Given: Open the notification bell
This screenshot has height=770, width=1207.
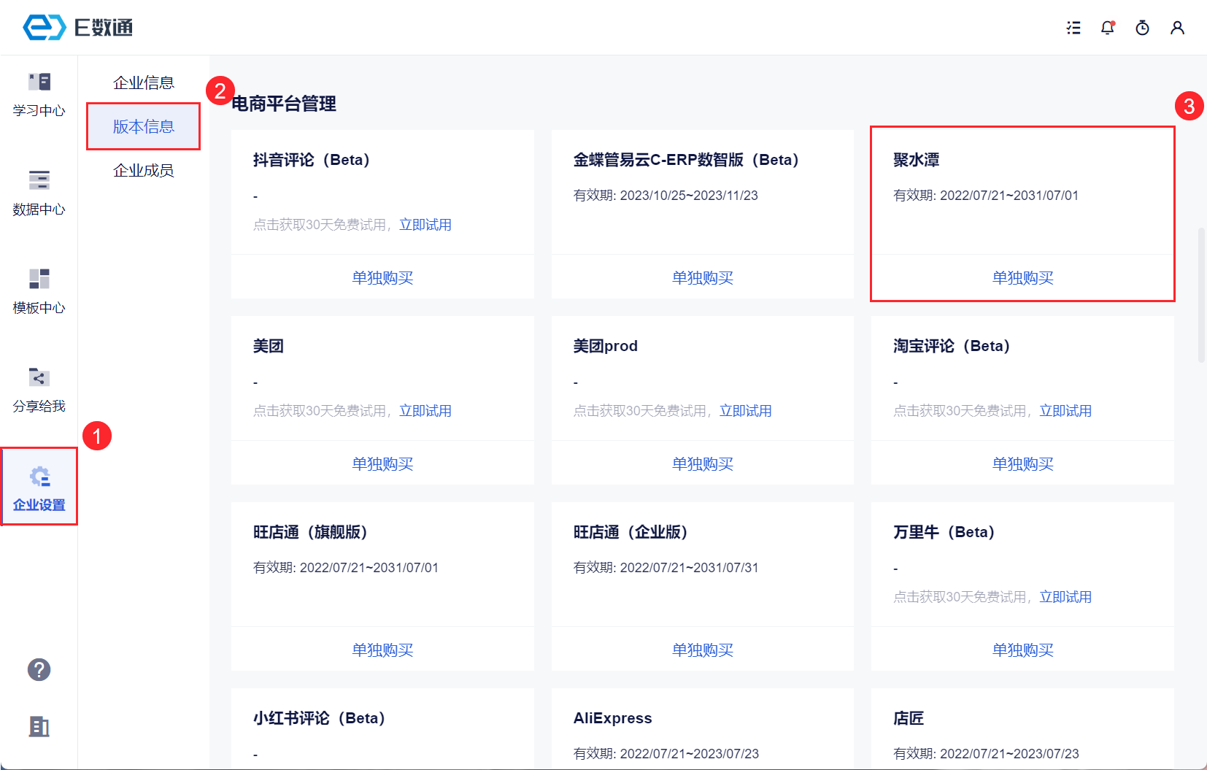Looking at the screenshot, I should [1108, 28].
